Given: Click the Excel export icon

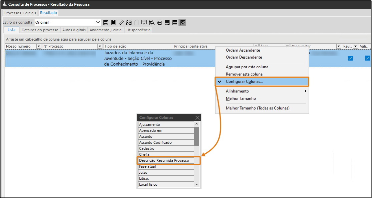Looking at the screenshot, I should 129,23.
